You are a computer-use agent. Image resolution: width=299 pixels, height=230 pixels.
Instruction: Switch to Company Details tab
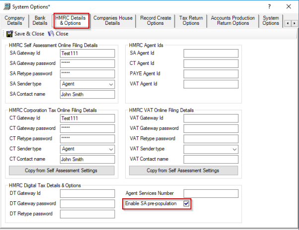point(14,20)
